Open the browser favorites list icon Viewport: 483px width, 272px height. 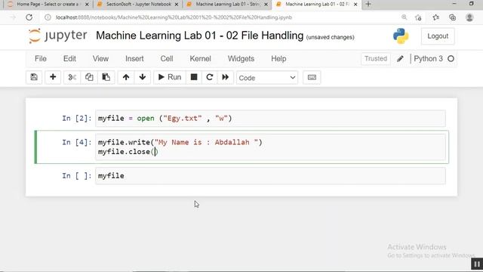click(435, 17)
